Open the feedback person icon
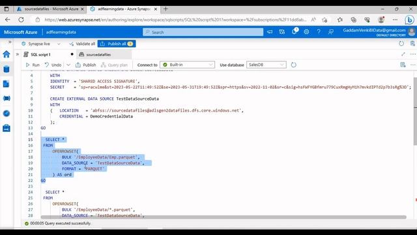The height and width of the screenshot is (235, 417). click(331, 32)
